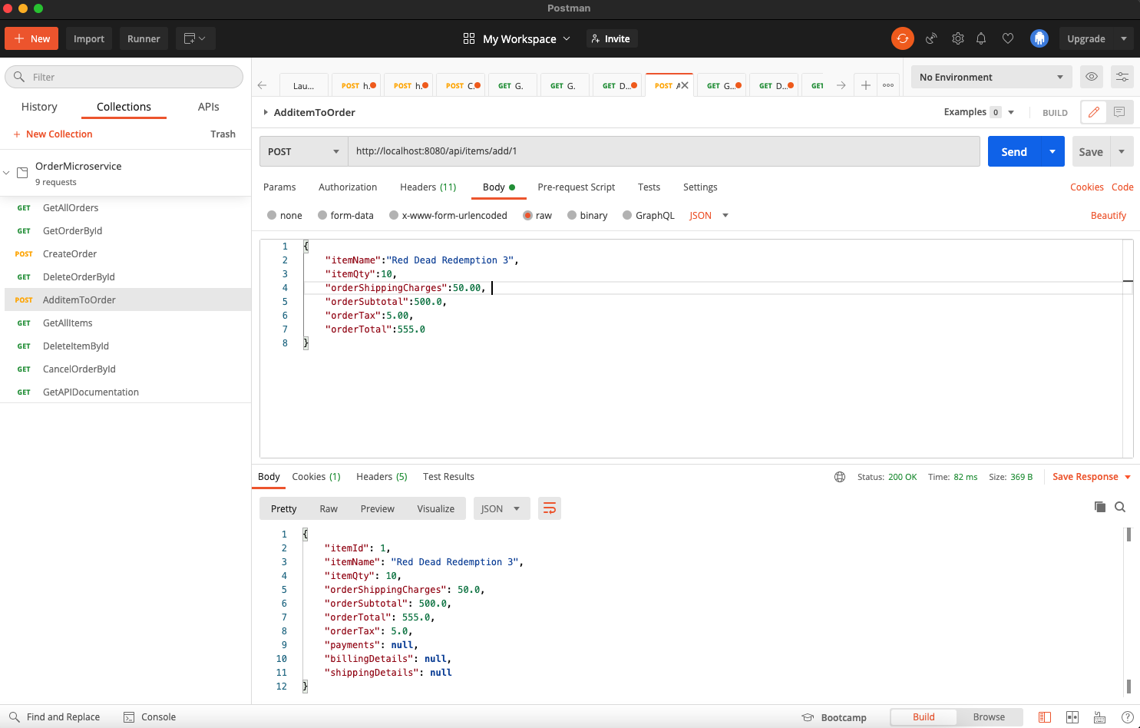Open the settings gear icon
Screen dimensions: 1140x728
click(957, 38)
